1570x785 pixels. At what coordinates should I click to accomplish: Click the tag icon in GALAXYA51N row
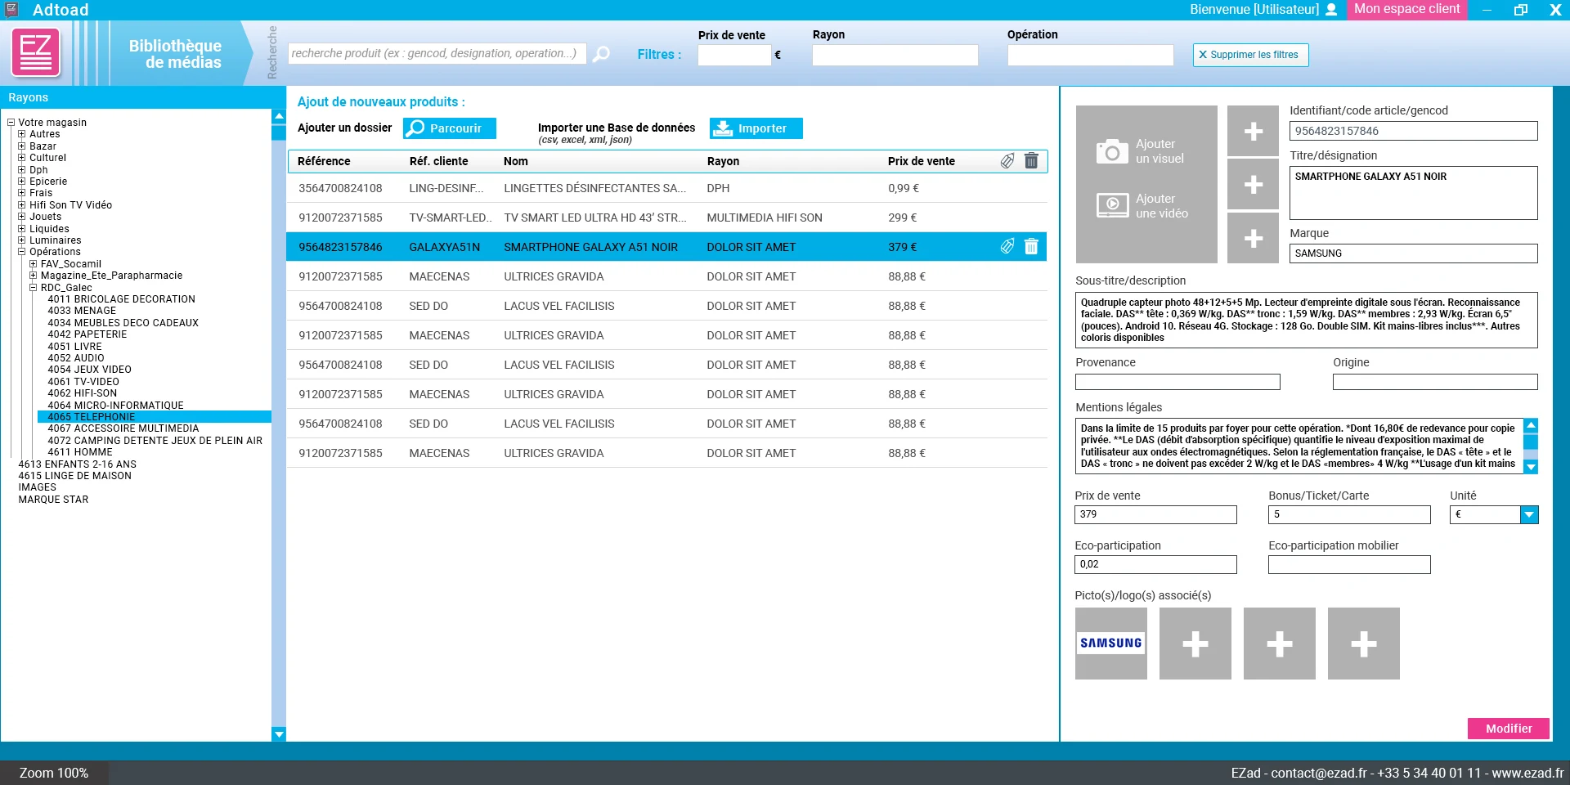(1007, 246)
